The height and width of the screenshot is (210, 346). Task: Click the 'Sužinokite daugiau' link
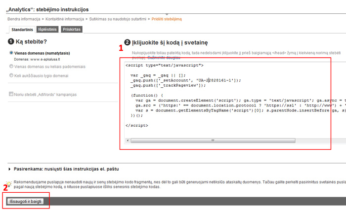coord(164,58)
